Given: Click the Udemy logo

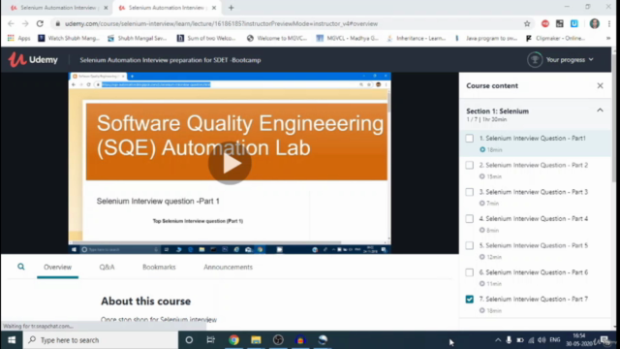Looking at the screenshot, I should point(33,60).
